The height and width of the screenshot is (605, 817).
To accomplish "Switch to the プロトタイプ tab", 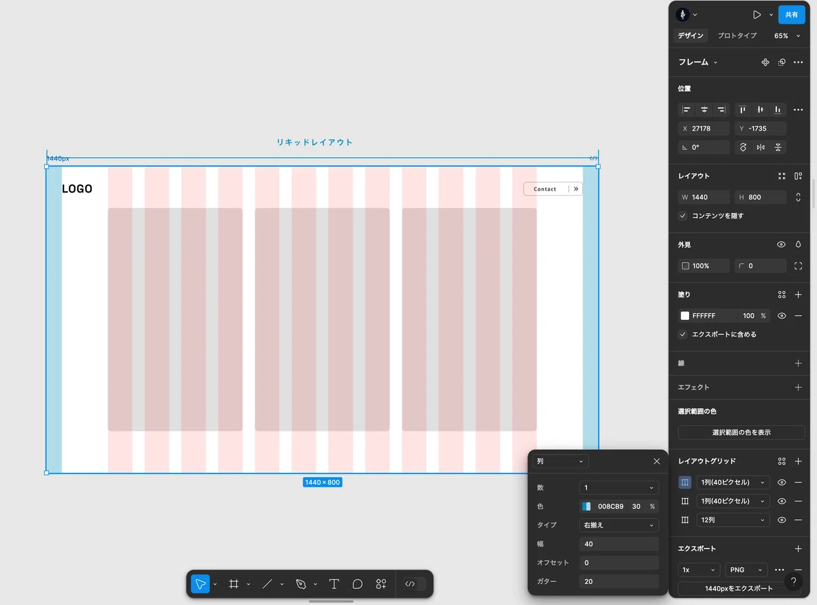I will 737,36.
